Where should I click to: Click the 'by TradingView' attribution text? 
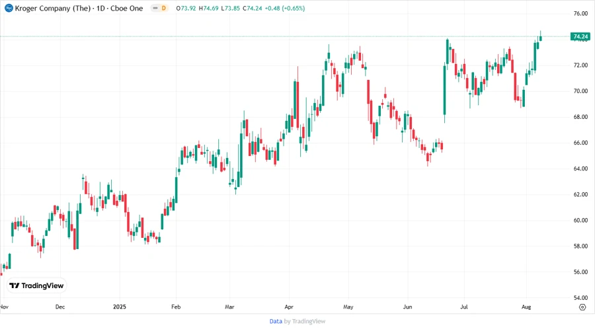[x=305, y=321]
